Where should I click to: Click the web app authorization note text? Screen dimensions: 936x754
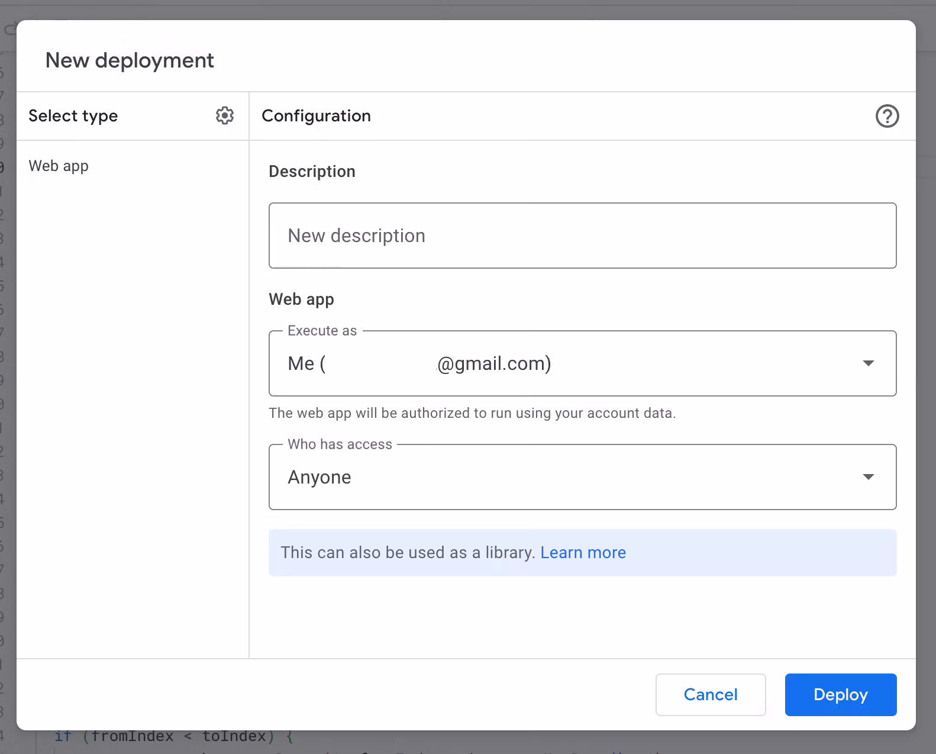coord(472,413)
